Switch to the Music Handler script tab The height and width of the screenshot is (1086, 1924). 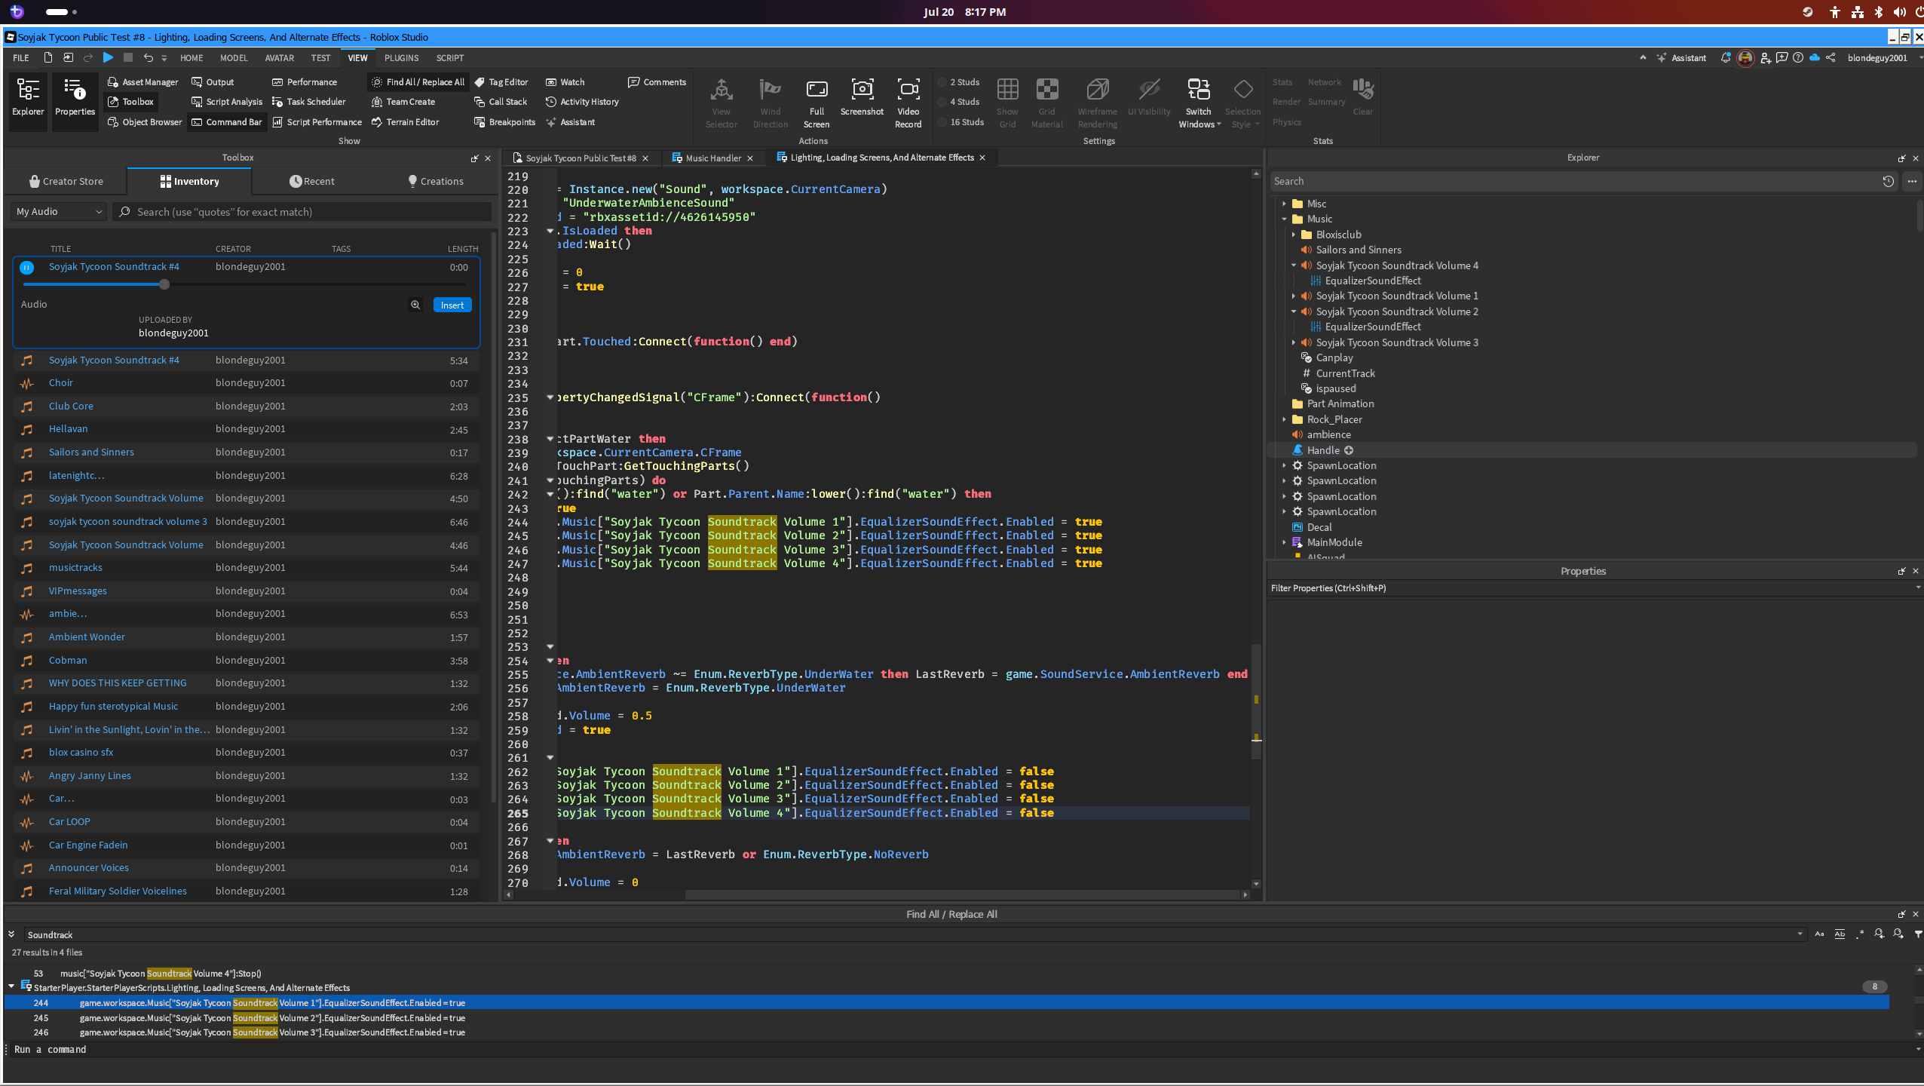713,158
